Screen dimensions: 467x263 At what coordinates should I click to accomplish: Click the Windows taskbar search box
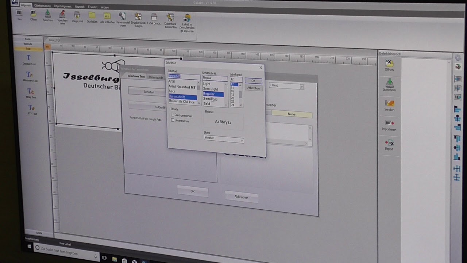click(x=66, y=252)
